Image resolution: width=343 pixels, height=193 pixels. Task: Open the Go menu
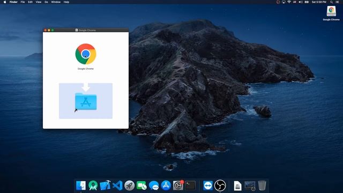(47, 2)
